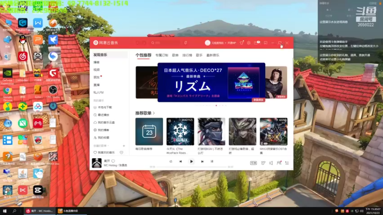Select the 最新音乐 tab

[x=213, y=55]
